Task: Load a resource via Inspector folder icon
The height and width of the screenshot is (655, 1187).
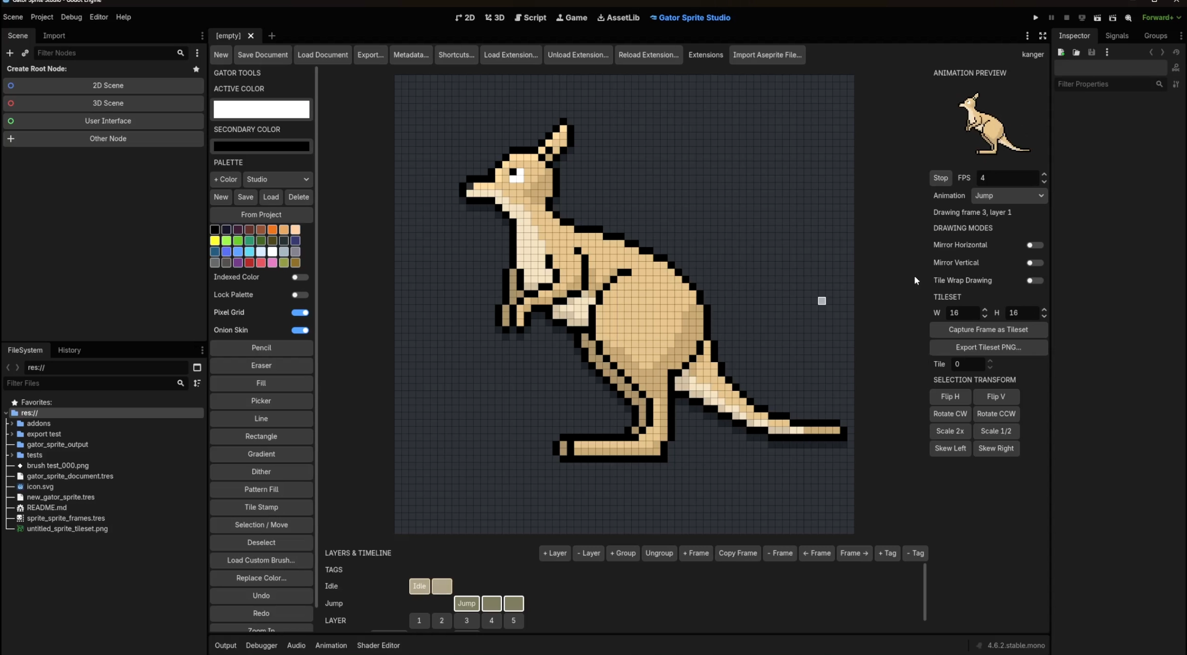Action: [x=1076, y=52]
